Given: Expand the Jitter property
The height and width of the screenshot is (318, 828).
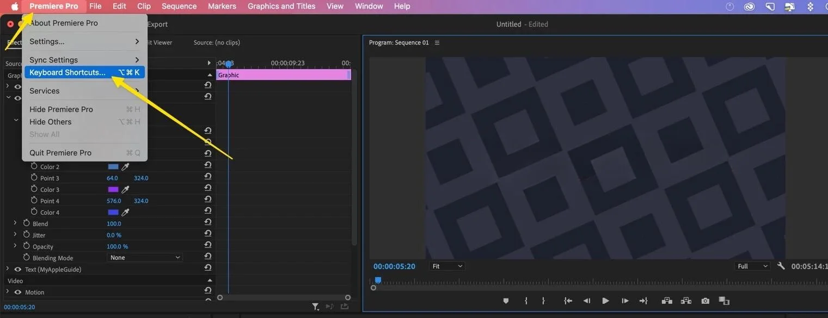Looking at the screenshot, I should pos(15,235).
